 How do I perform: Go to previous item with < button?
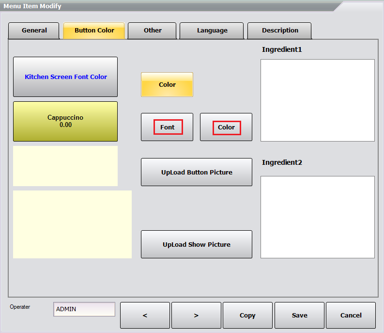pos(145,315)
